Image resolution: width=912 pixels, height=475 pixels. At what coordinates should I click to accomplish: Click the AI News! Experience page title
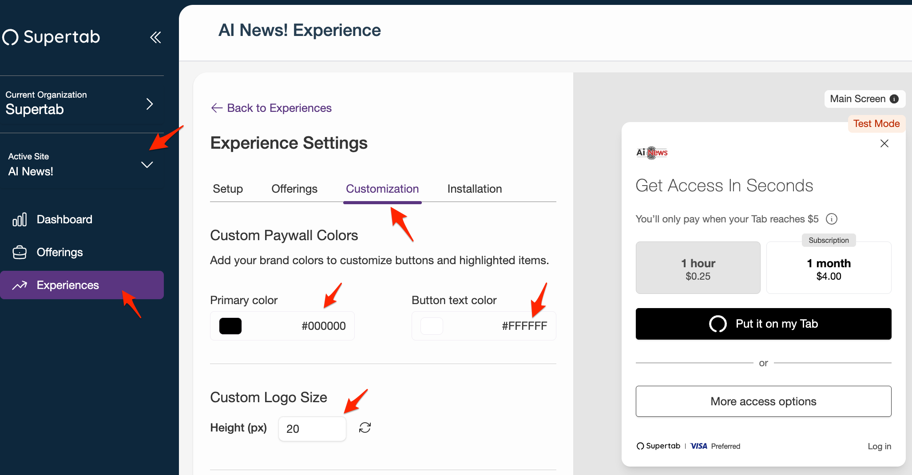point(300,30)
